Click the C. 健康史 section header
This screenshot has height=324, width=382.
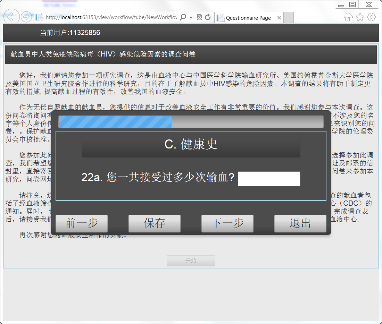pos(191,145)
